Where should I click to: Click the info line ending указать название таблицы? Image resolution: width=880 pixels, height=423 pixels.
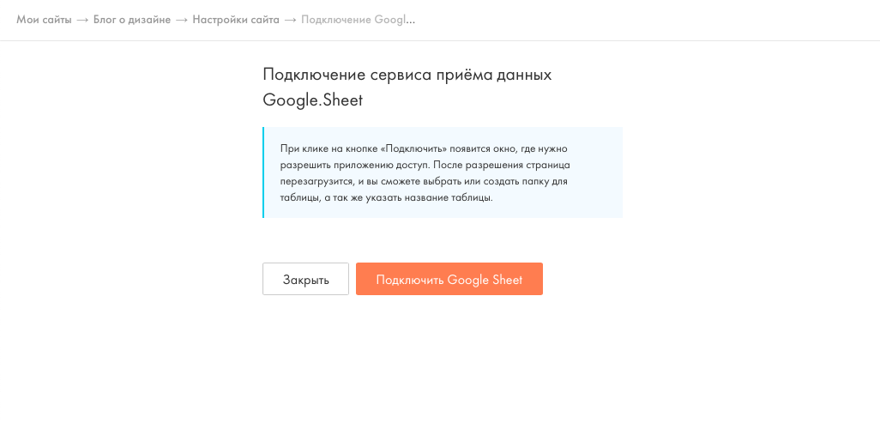click(386, 198)
